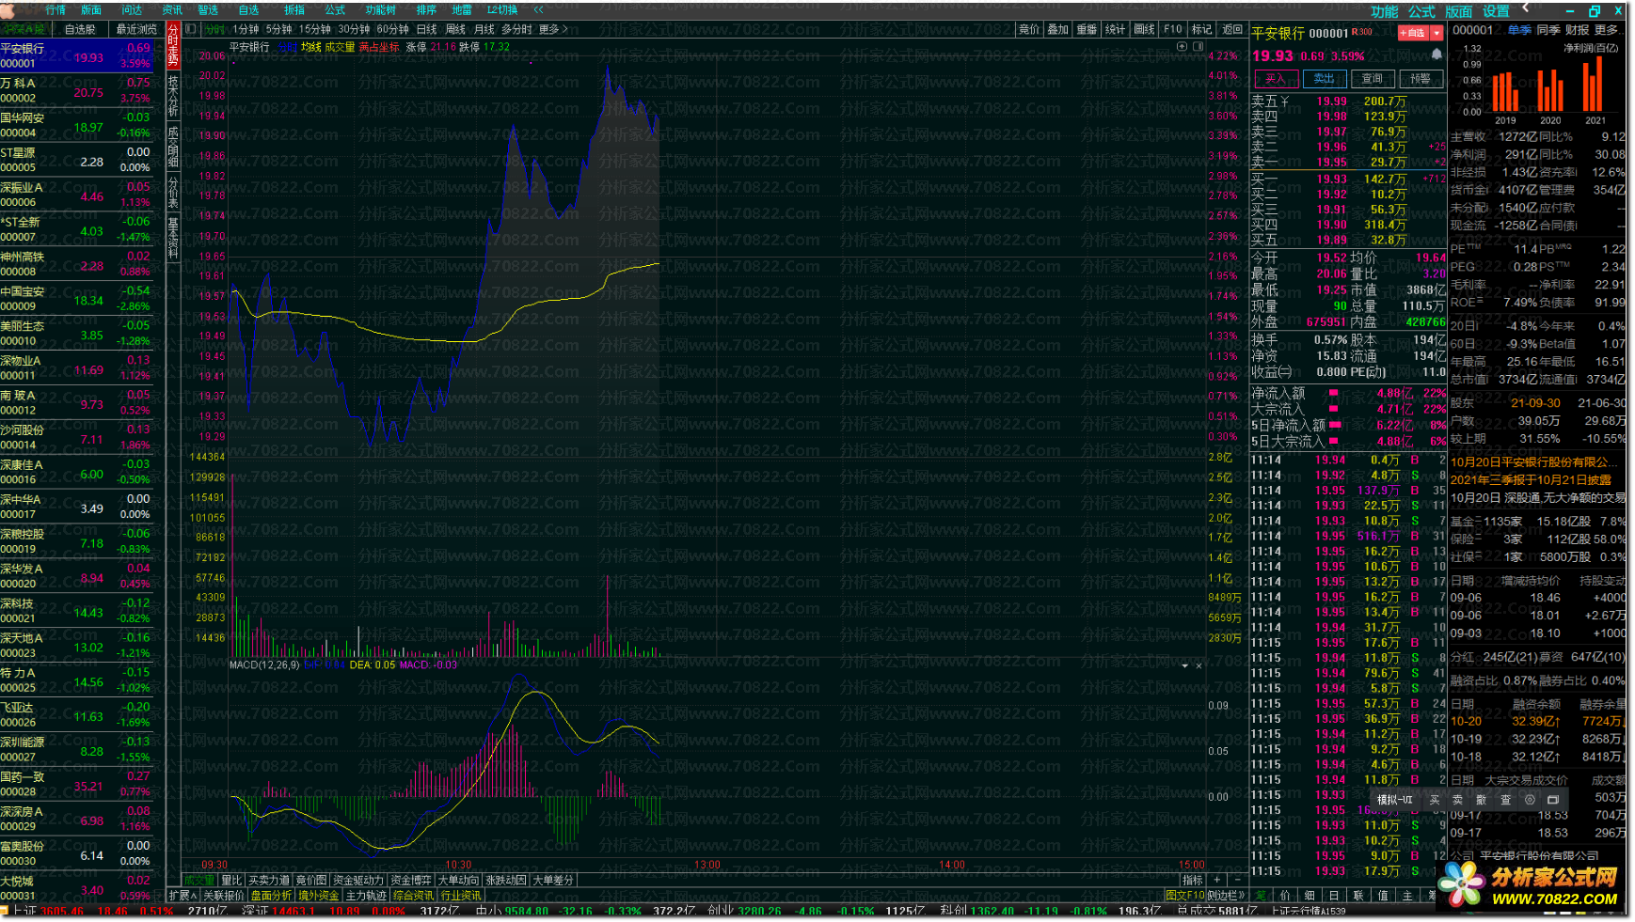1635x922 pixels.
Task: Open the 基本资料 vertical sidebar tab
Action: point(173,238)
